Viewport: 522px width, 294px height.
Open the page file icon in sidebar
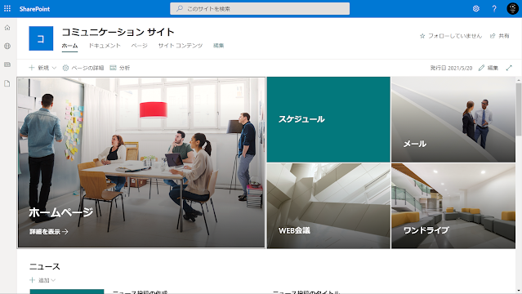7,83
